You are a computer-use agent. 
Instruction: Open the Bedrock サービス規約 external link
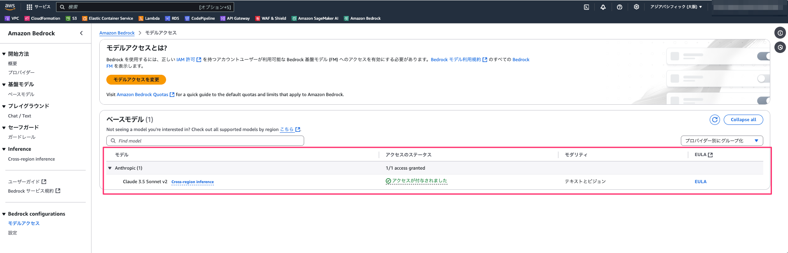(34, 191)
